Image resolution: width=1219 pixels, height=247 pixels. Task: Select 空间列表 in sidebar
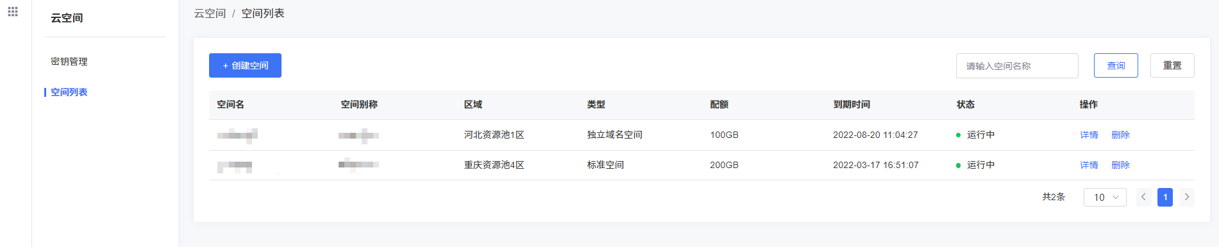click(69, 92)
